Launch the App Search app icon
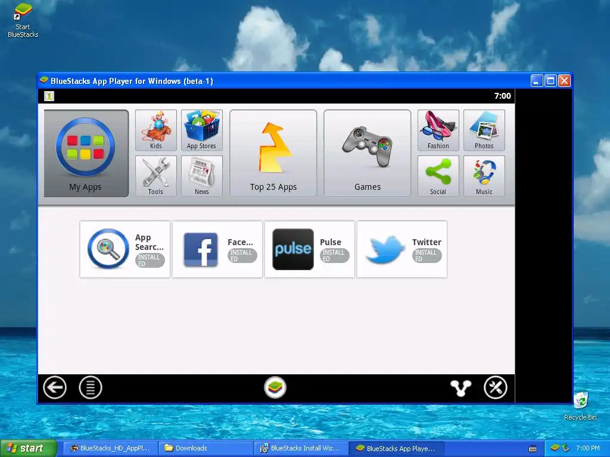This screenshot has height=457, width=610. point(108,249)
